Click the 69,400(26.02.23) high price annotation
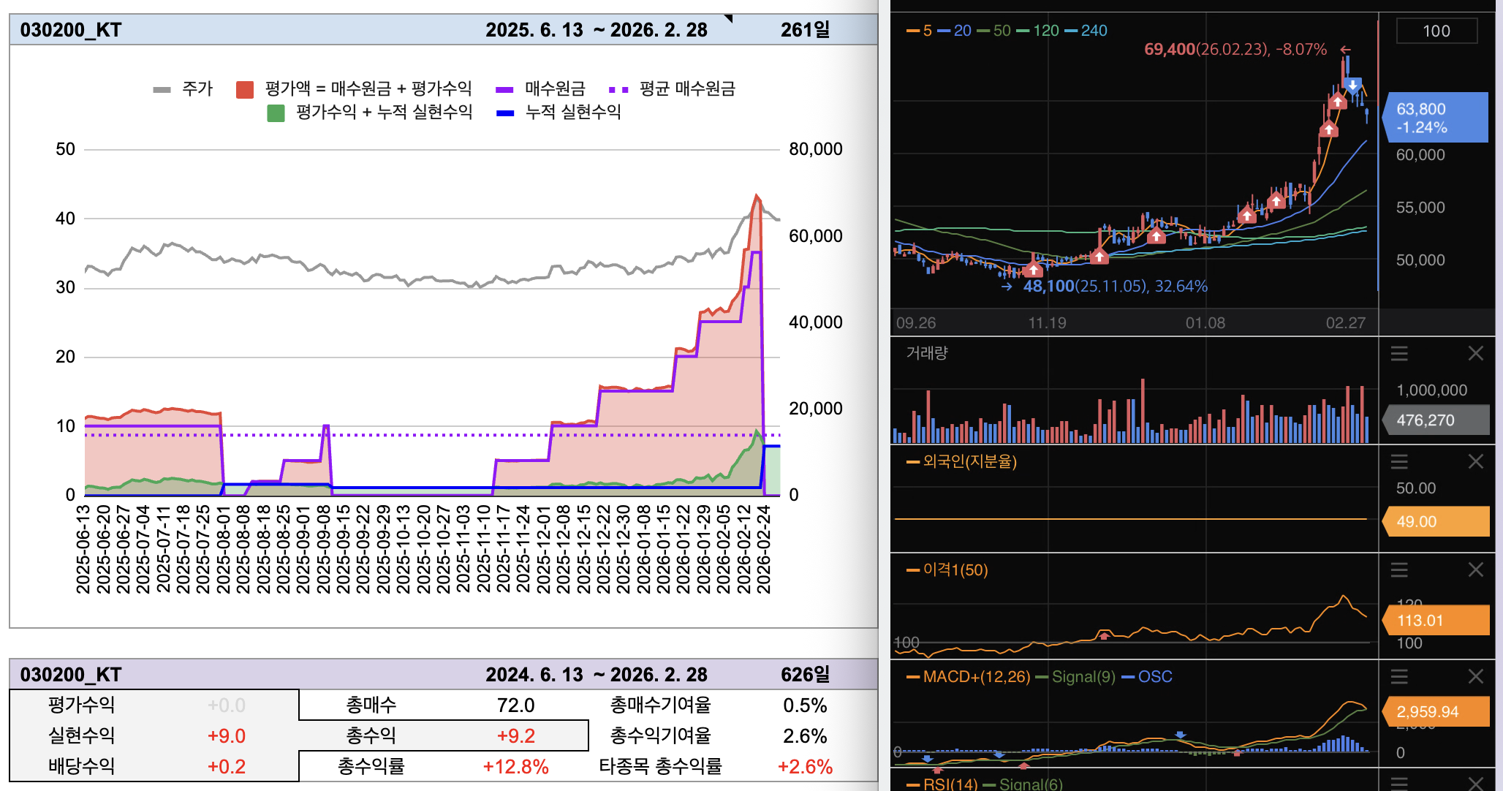 [1235, 49]
